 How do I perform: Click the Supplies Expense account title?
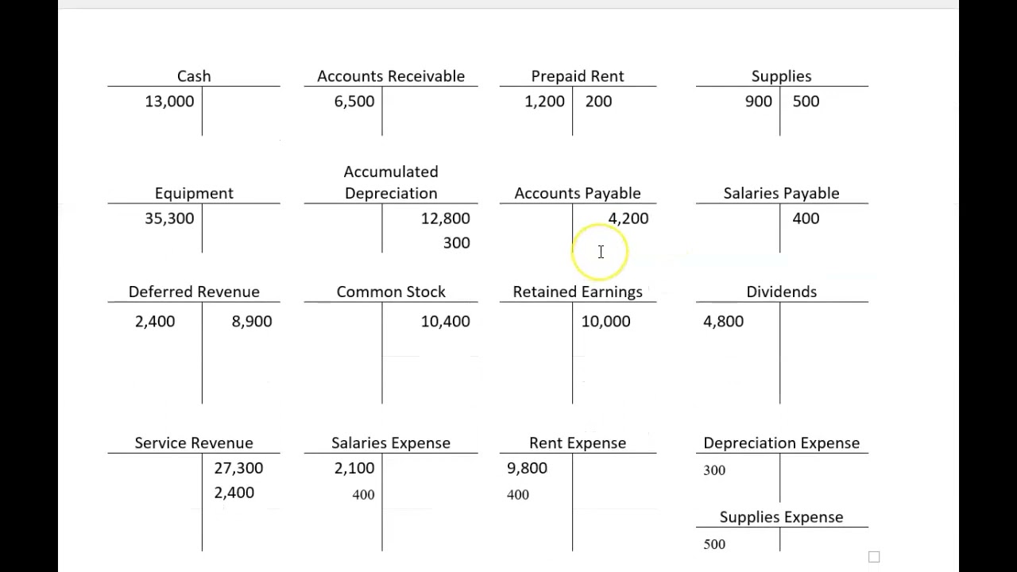[x=781, y=517]
